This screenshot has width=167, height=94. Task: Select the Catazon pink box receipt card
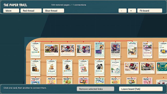[x=84, y=68]
